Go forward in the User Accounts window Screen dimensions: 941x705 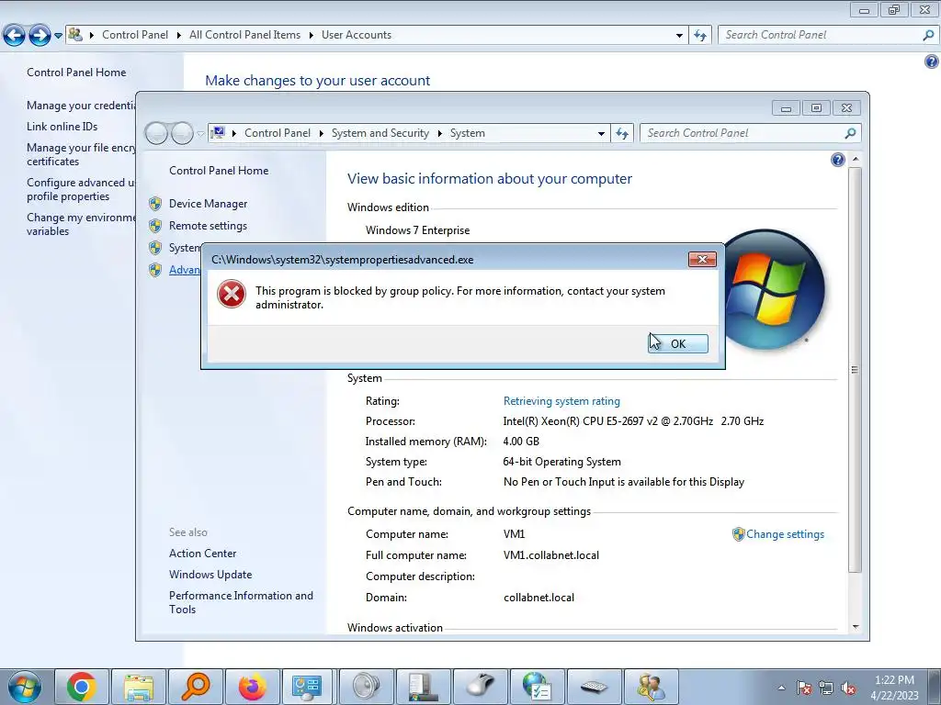click(x=40, y=36)
